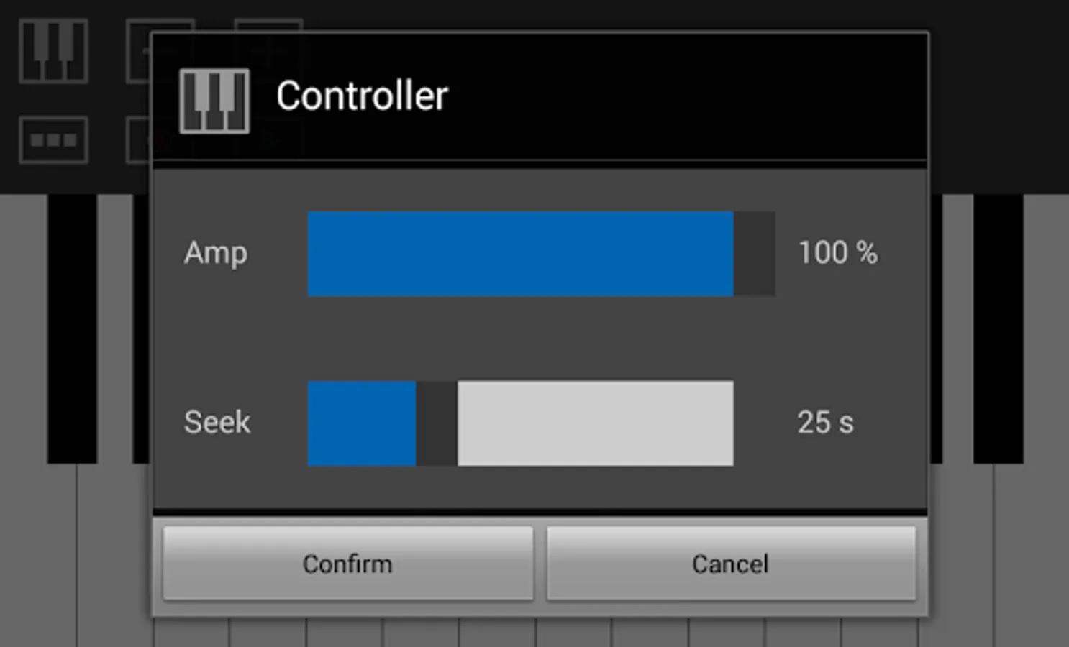The image size is (1069, 647).
Task: Tap the leftmost black piano key
Action: tap(72, 329)
